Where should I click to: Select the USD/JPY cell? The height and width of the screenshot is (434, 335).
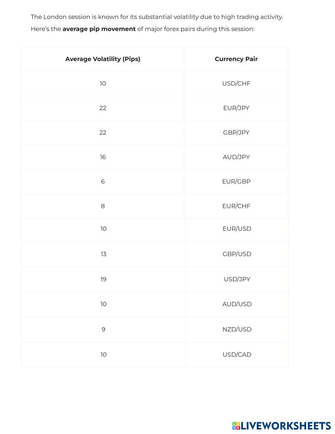237,279
